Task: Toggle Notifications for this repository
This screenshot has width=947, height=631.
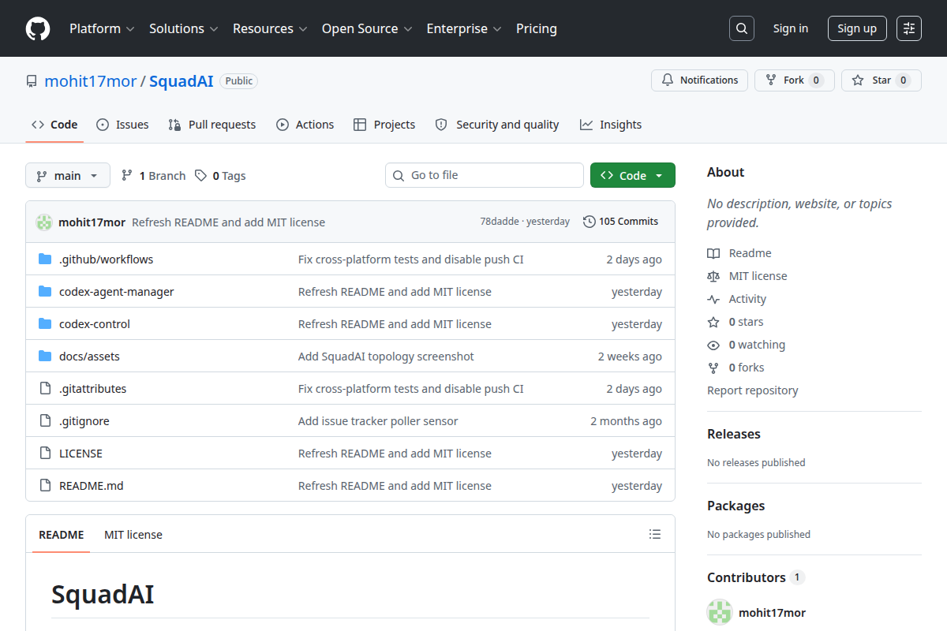Action: tap(699, 80)
